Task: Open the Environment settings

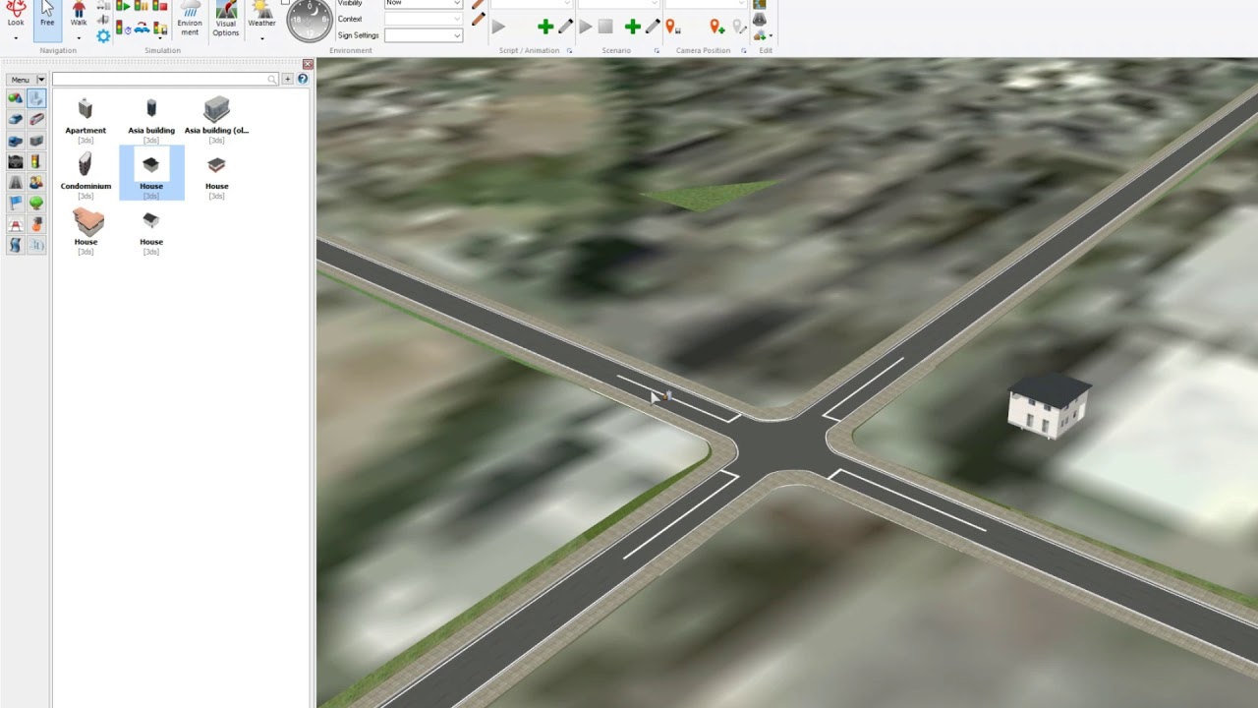Action: (x=190, y=20)
